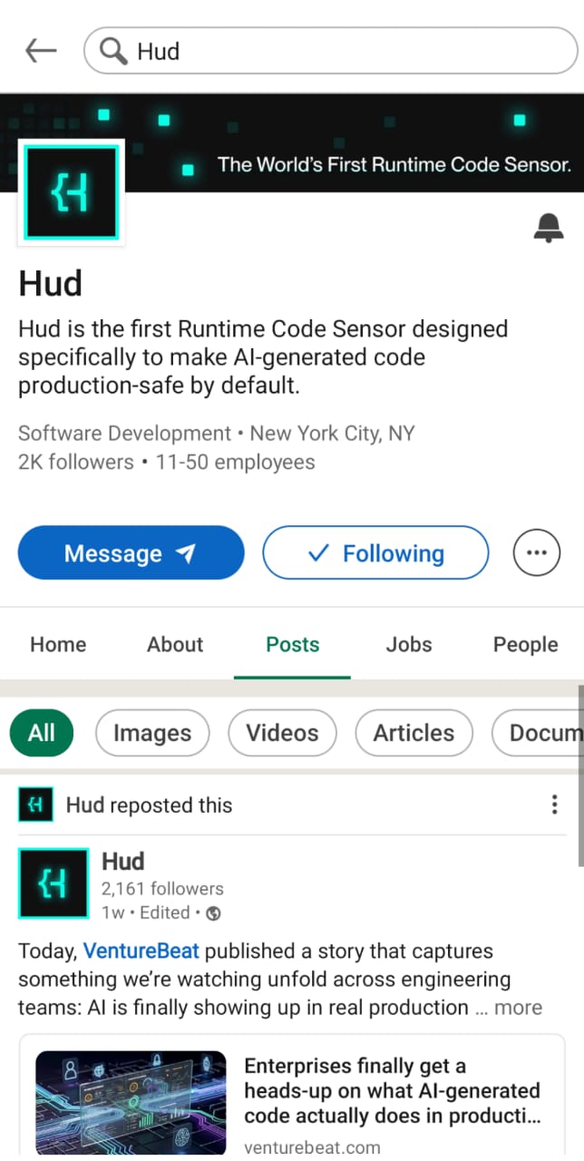The width and height of the screenshot is (584, 1161).
Task: Tap the search magnifier icon
Action: 113,52
